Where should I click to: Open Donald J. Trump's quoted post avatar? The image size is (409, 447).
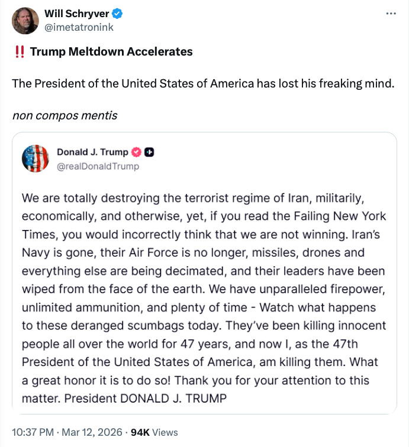[35, 158]
